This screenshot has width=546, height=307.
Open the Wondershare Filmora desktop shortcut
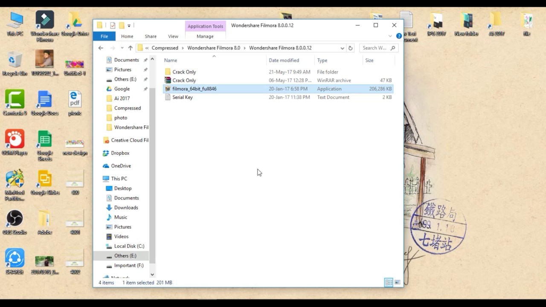[45, 26]
